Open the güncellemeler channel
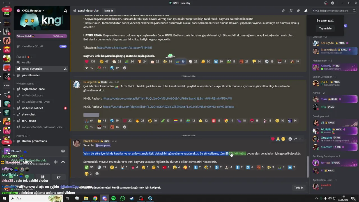Viewport: 359px width, 202px height. (42, 75)
